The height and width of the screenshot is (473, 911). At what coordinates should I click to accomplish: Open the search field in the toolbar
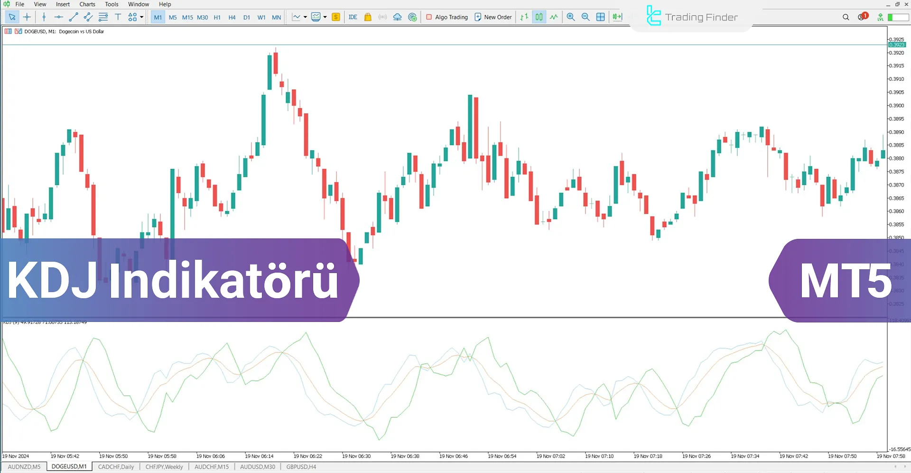point(846,17)
